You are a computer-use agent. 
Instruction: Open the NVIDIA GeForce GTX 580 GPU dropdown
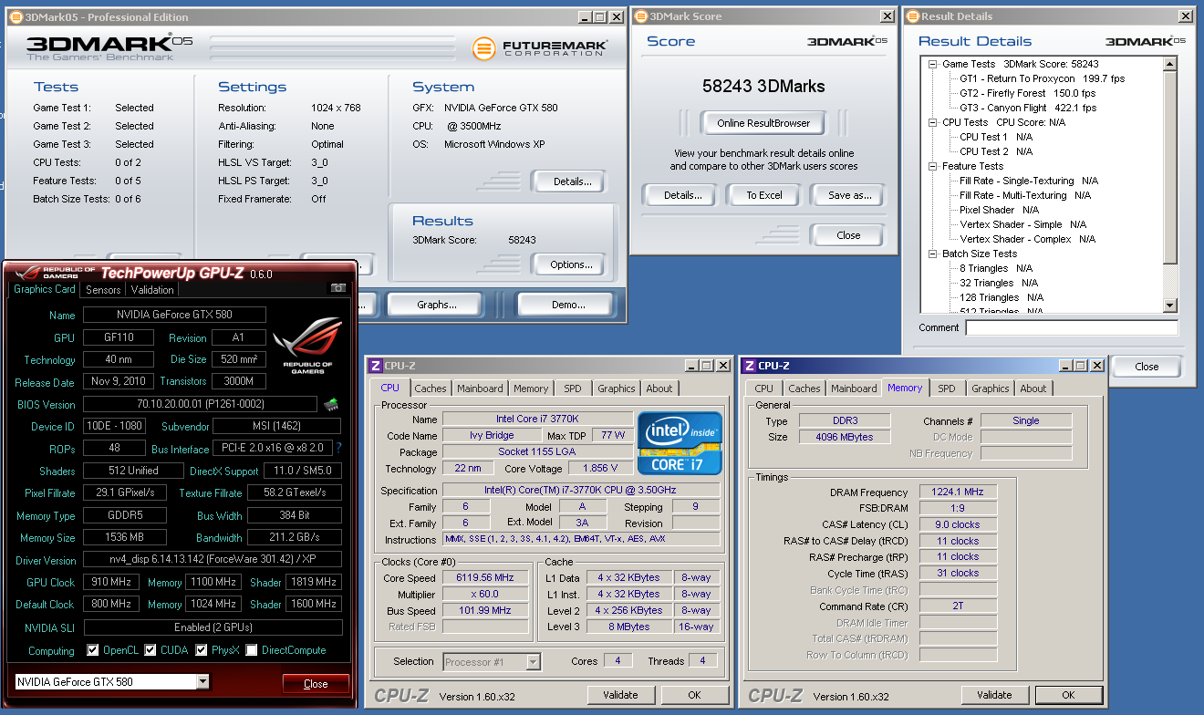pos(202,681)
